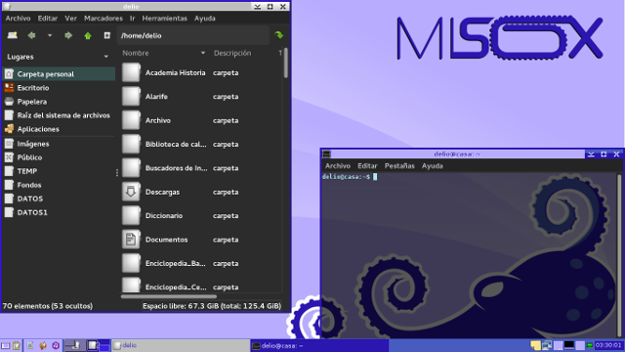
Task: Toggle the file browser tab view button
Action: pyautogui.click(x=106, y=35)
